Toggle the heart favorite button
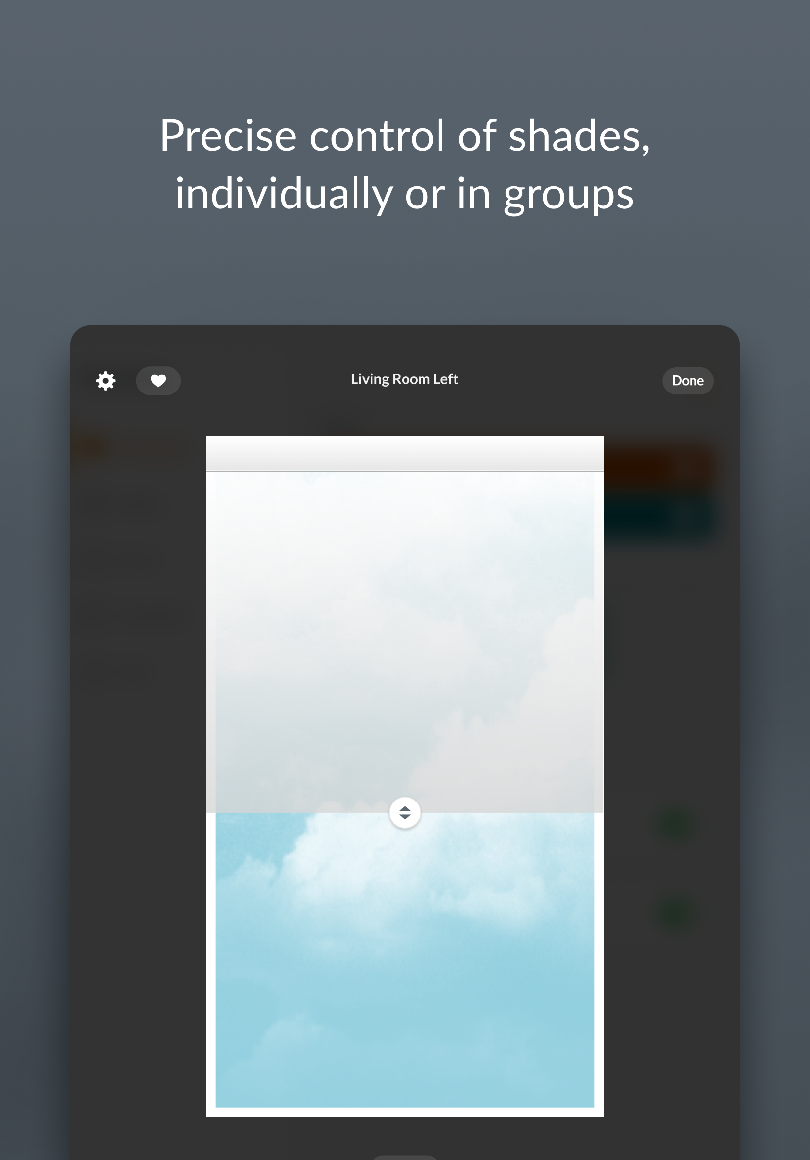Image resolution: width=810 pixels, height=1160 pixels. pyautogui.click(x=158, y=380)
